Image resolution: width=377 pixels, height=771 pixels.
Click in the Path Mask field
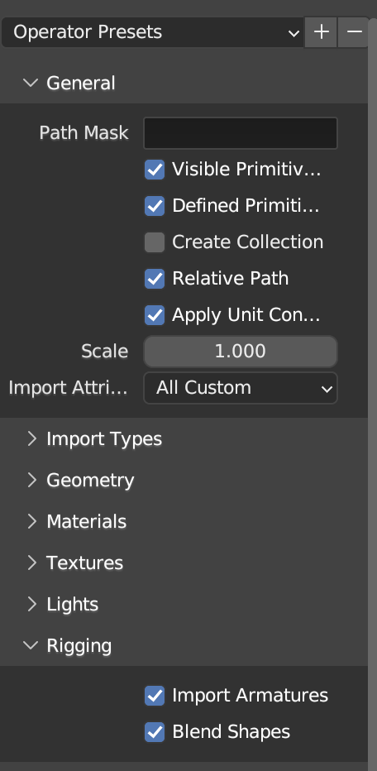click(x=241, y=132)
